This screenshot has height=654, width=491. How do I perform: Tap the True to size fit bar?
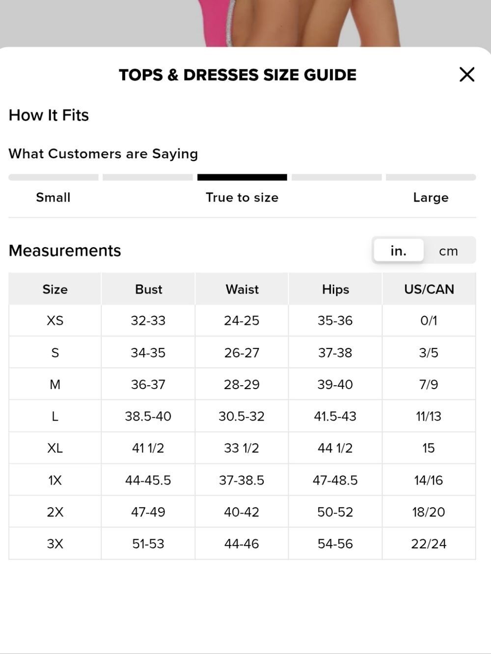242,177
